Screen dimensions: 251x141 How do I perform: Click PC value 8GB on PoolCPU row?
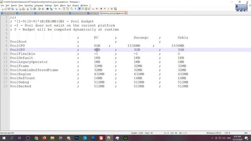coord(97,46)
